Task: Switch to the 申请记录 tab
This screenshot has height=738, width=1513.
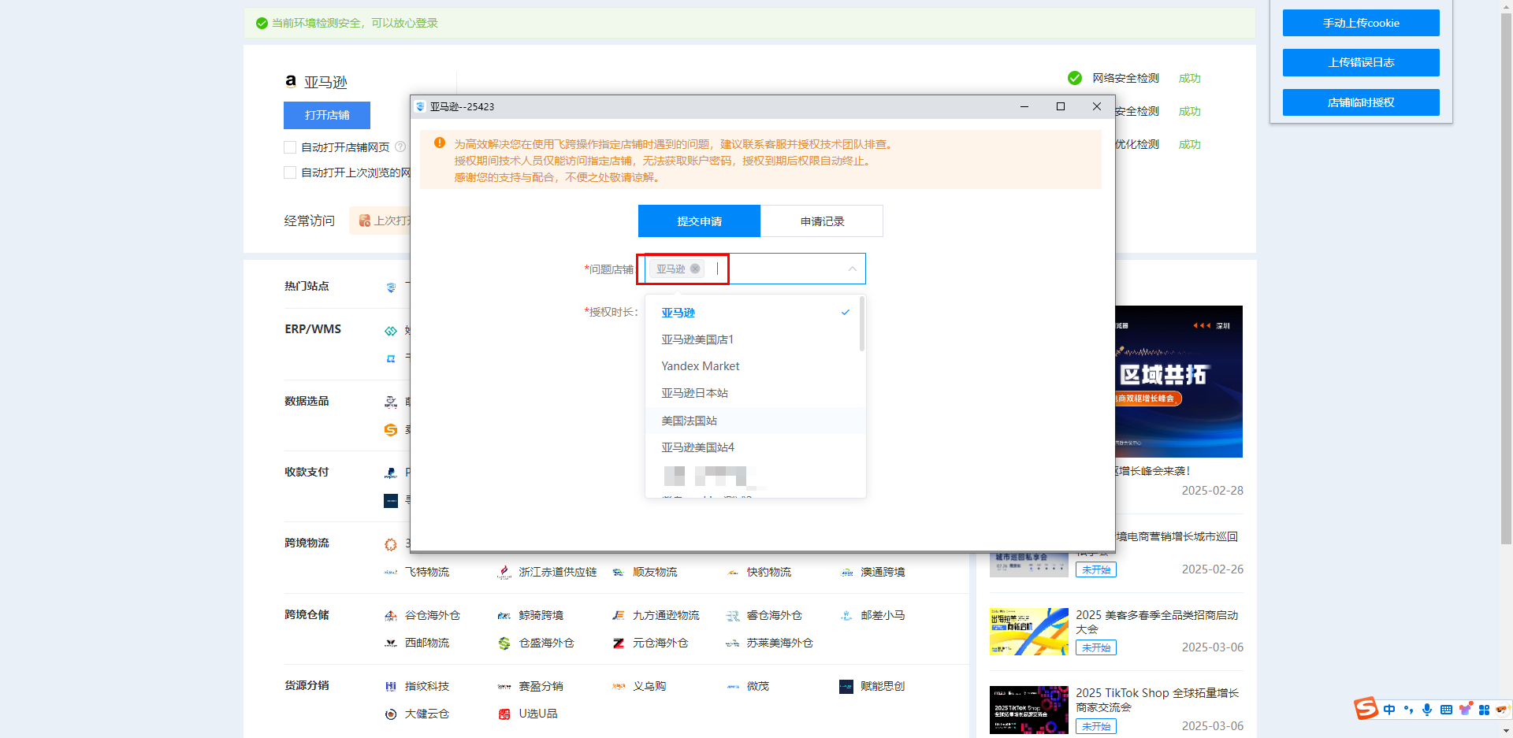Action: point(821,221)
